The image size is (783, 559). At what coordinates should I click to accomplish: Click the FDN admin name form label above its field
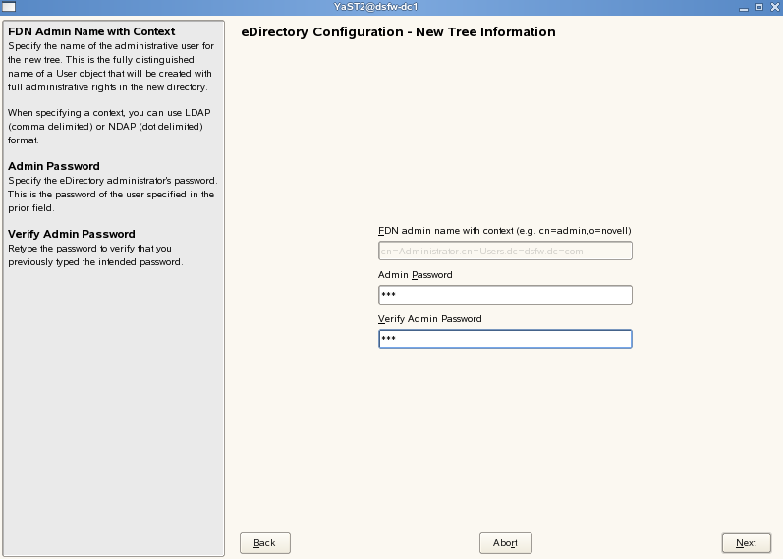(504, 231)
